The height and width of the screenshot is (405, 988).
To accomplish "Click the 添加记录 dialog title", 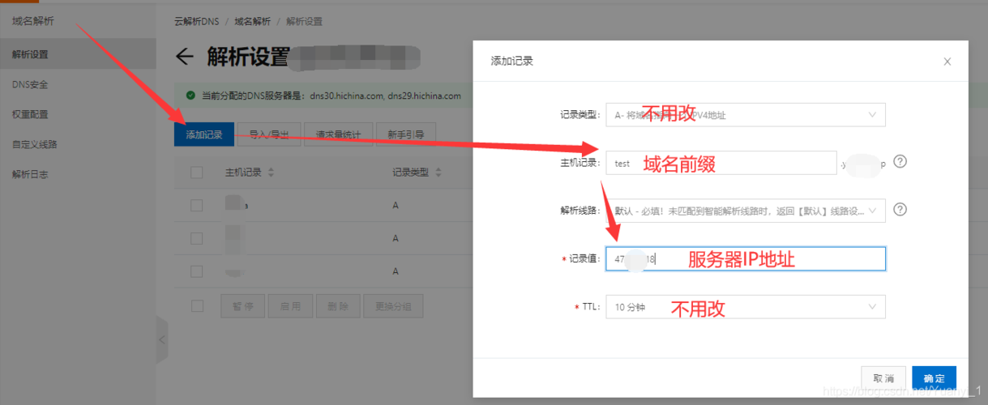I will pos(512,61).
